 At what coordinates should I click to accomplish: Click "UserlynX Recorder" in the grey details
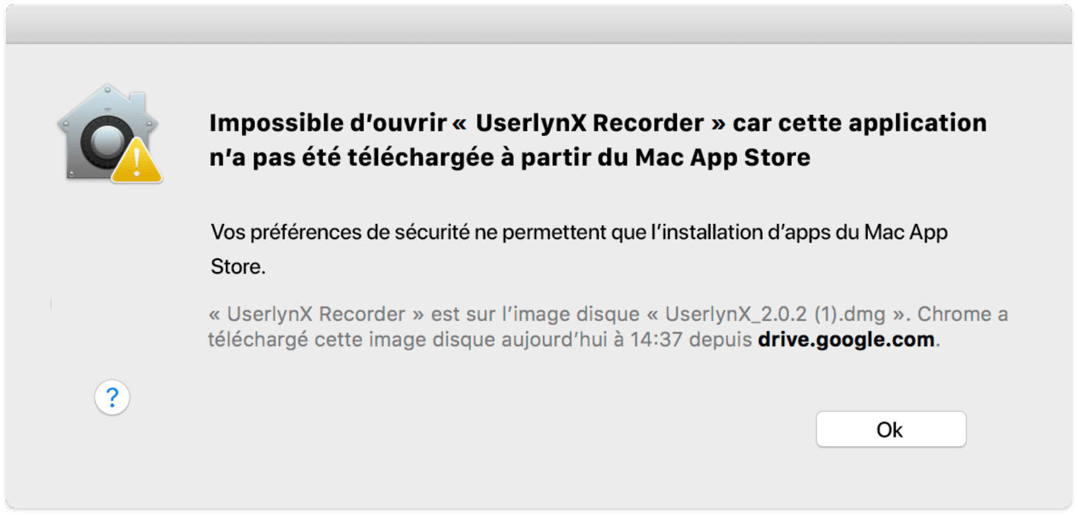316,314
